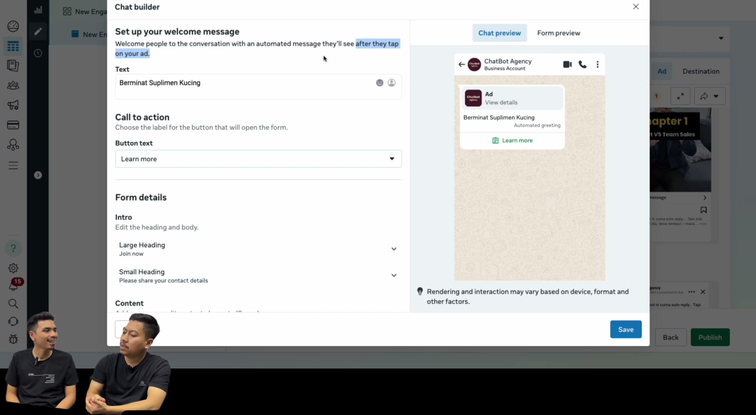Viewport: 756px width, 415px height.
Task: Open audiences people icon in sidebar
Action: 13,85
